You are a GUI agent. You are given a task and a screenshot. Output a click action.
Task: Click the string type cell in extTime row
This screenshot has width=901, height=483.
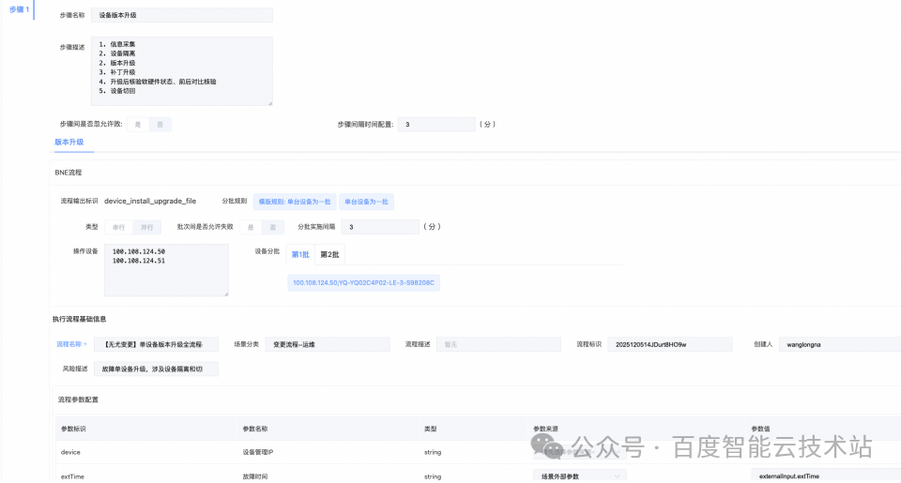433,476
